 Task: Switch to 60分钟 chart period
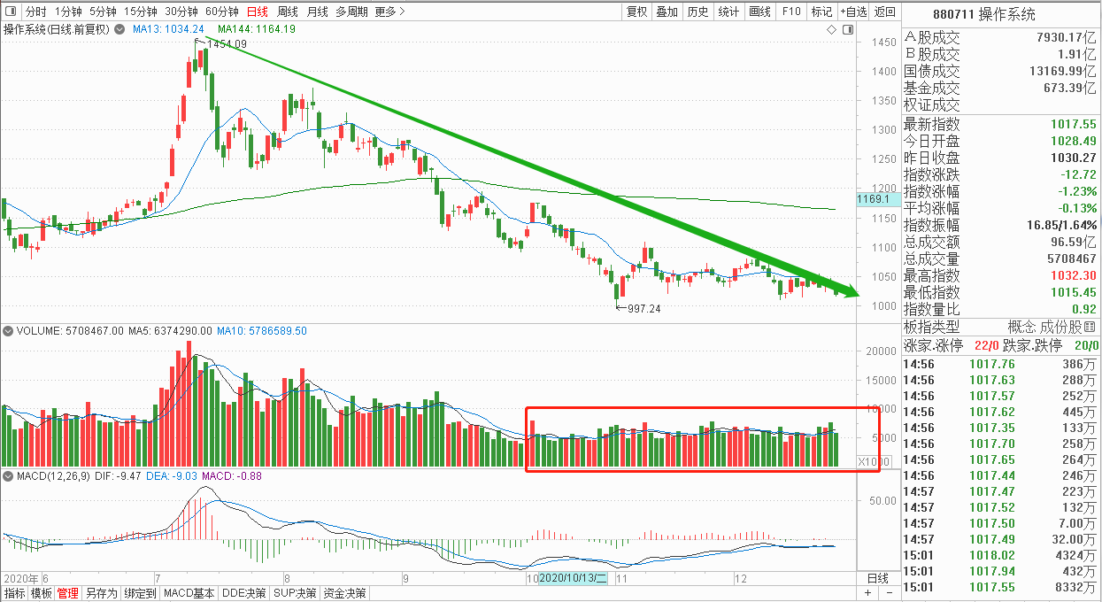coord(221,12)
